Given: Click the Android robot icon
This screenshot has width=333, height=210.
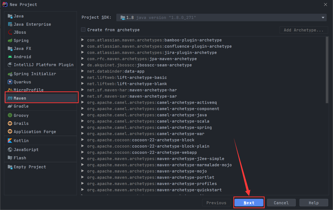Looking at the screenshot, I should tap(10, 57).
